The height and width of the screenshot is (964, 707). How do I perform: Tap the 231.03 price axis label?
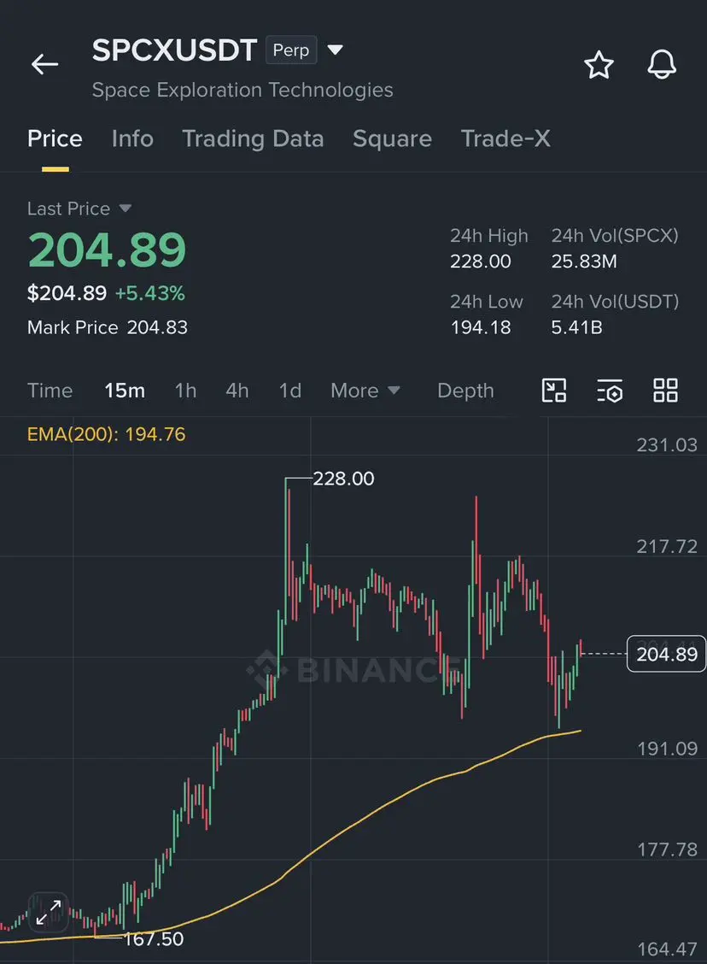667,444
